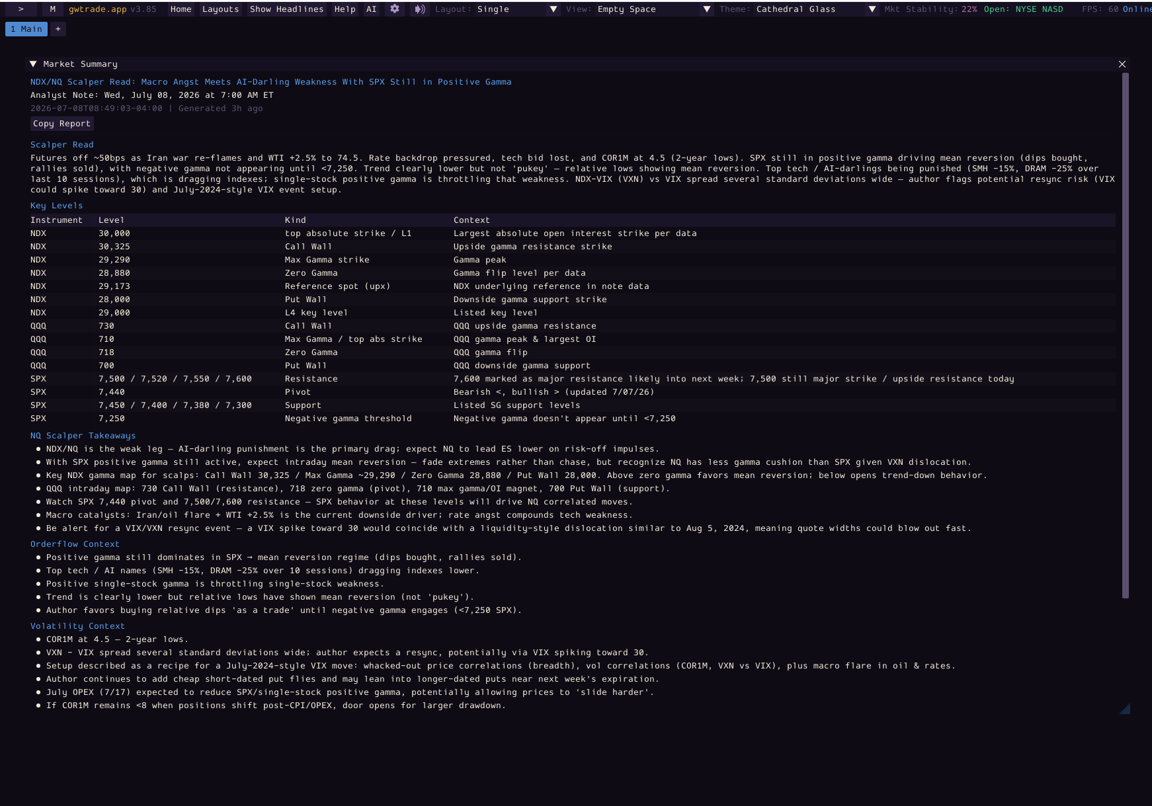
Task: Toggle the speaker sound icon
Action: 419,9
